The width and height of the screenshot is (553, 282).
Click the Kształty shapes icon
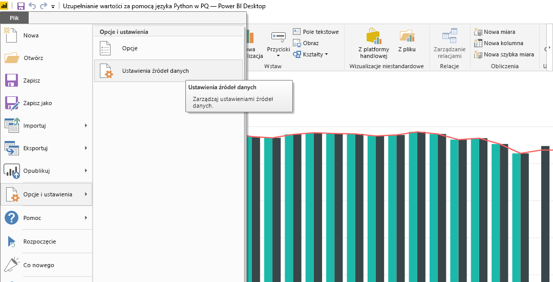(x=296, y=54)
